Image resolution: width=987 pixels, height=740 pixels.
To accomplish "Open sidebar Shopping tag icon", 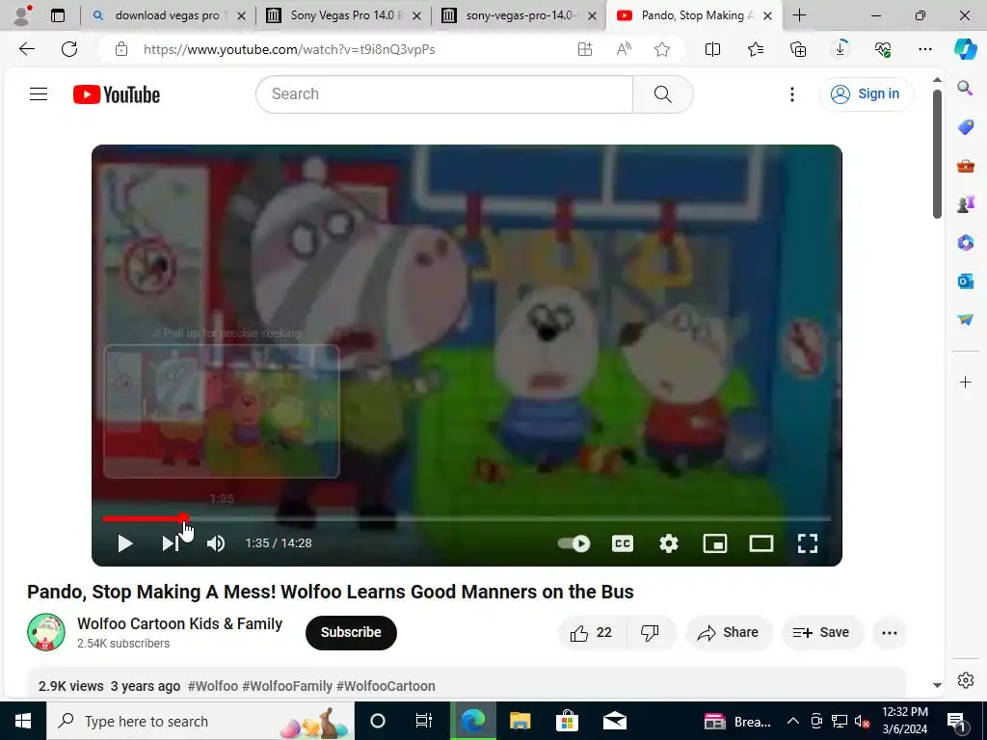I will (965, 126).
